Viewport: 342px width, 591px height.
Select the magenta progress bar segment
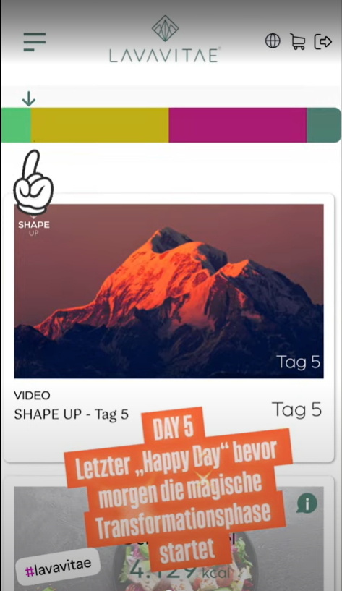coord(238,125)
